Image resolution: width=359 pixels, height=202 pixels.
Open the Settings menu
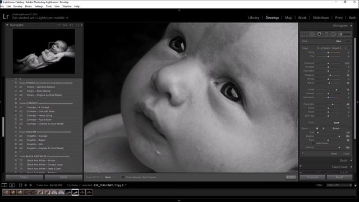(39, 6)
